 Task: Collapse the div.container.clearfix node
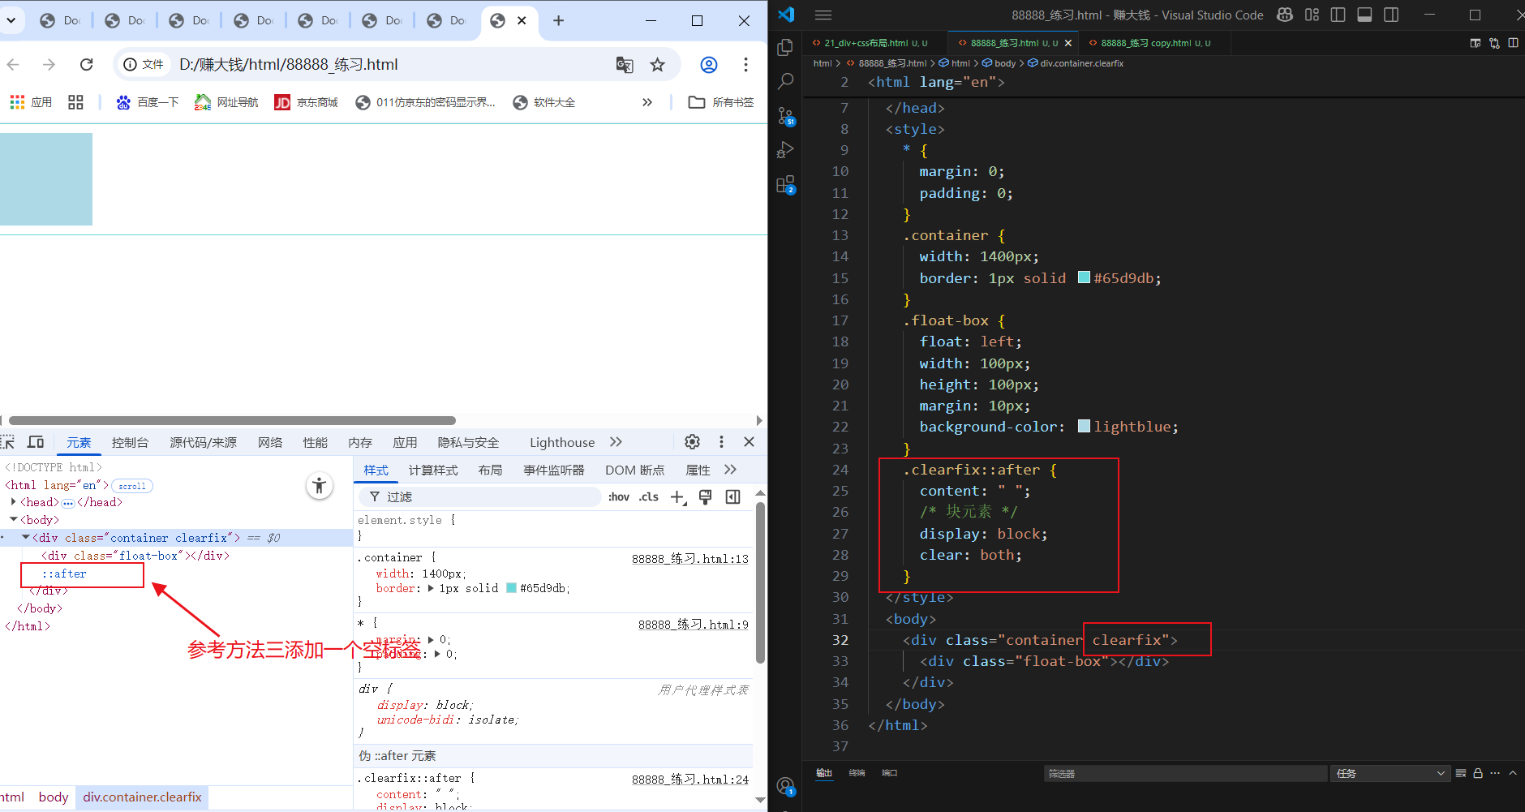[x=25, y=537]
